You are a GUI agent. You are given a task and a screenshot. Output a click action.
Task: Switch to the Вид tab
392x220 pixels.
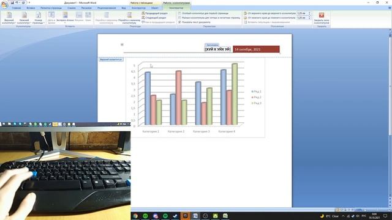124,8
